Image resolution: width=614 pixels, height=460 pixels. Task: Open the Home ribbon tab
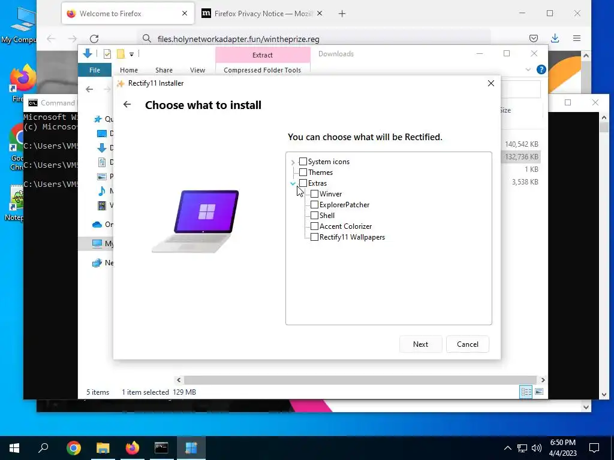(x=129, y=70)
